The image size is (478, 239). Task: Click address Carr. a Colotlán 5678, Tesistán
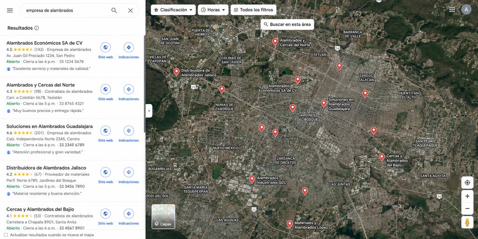[x=34, y=98]
